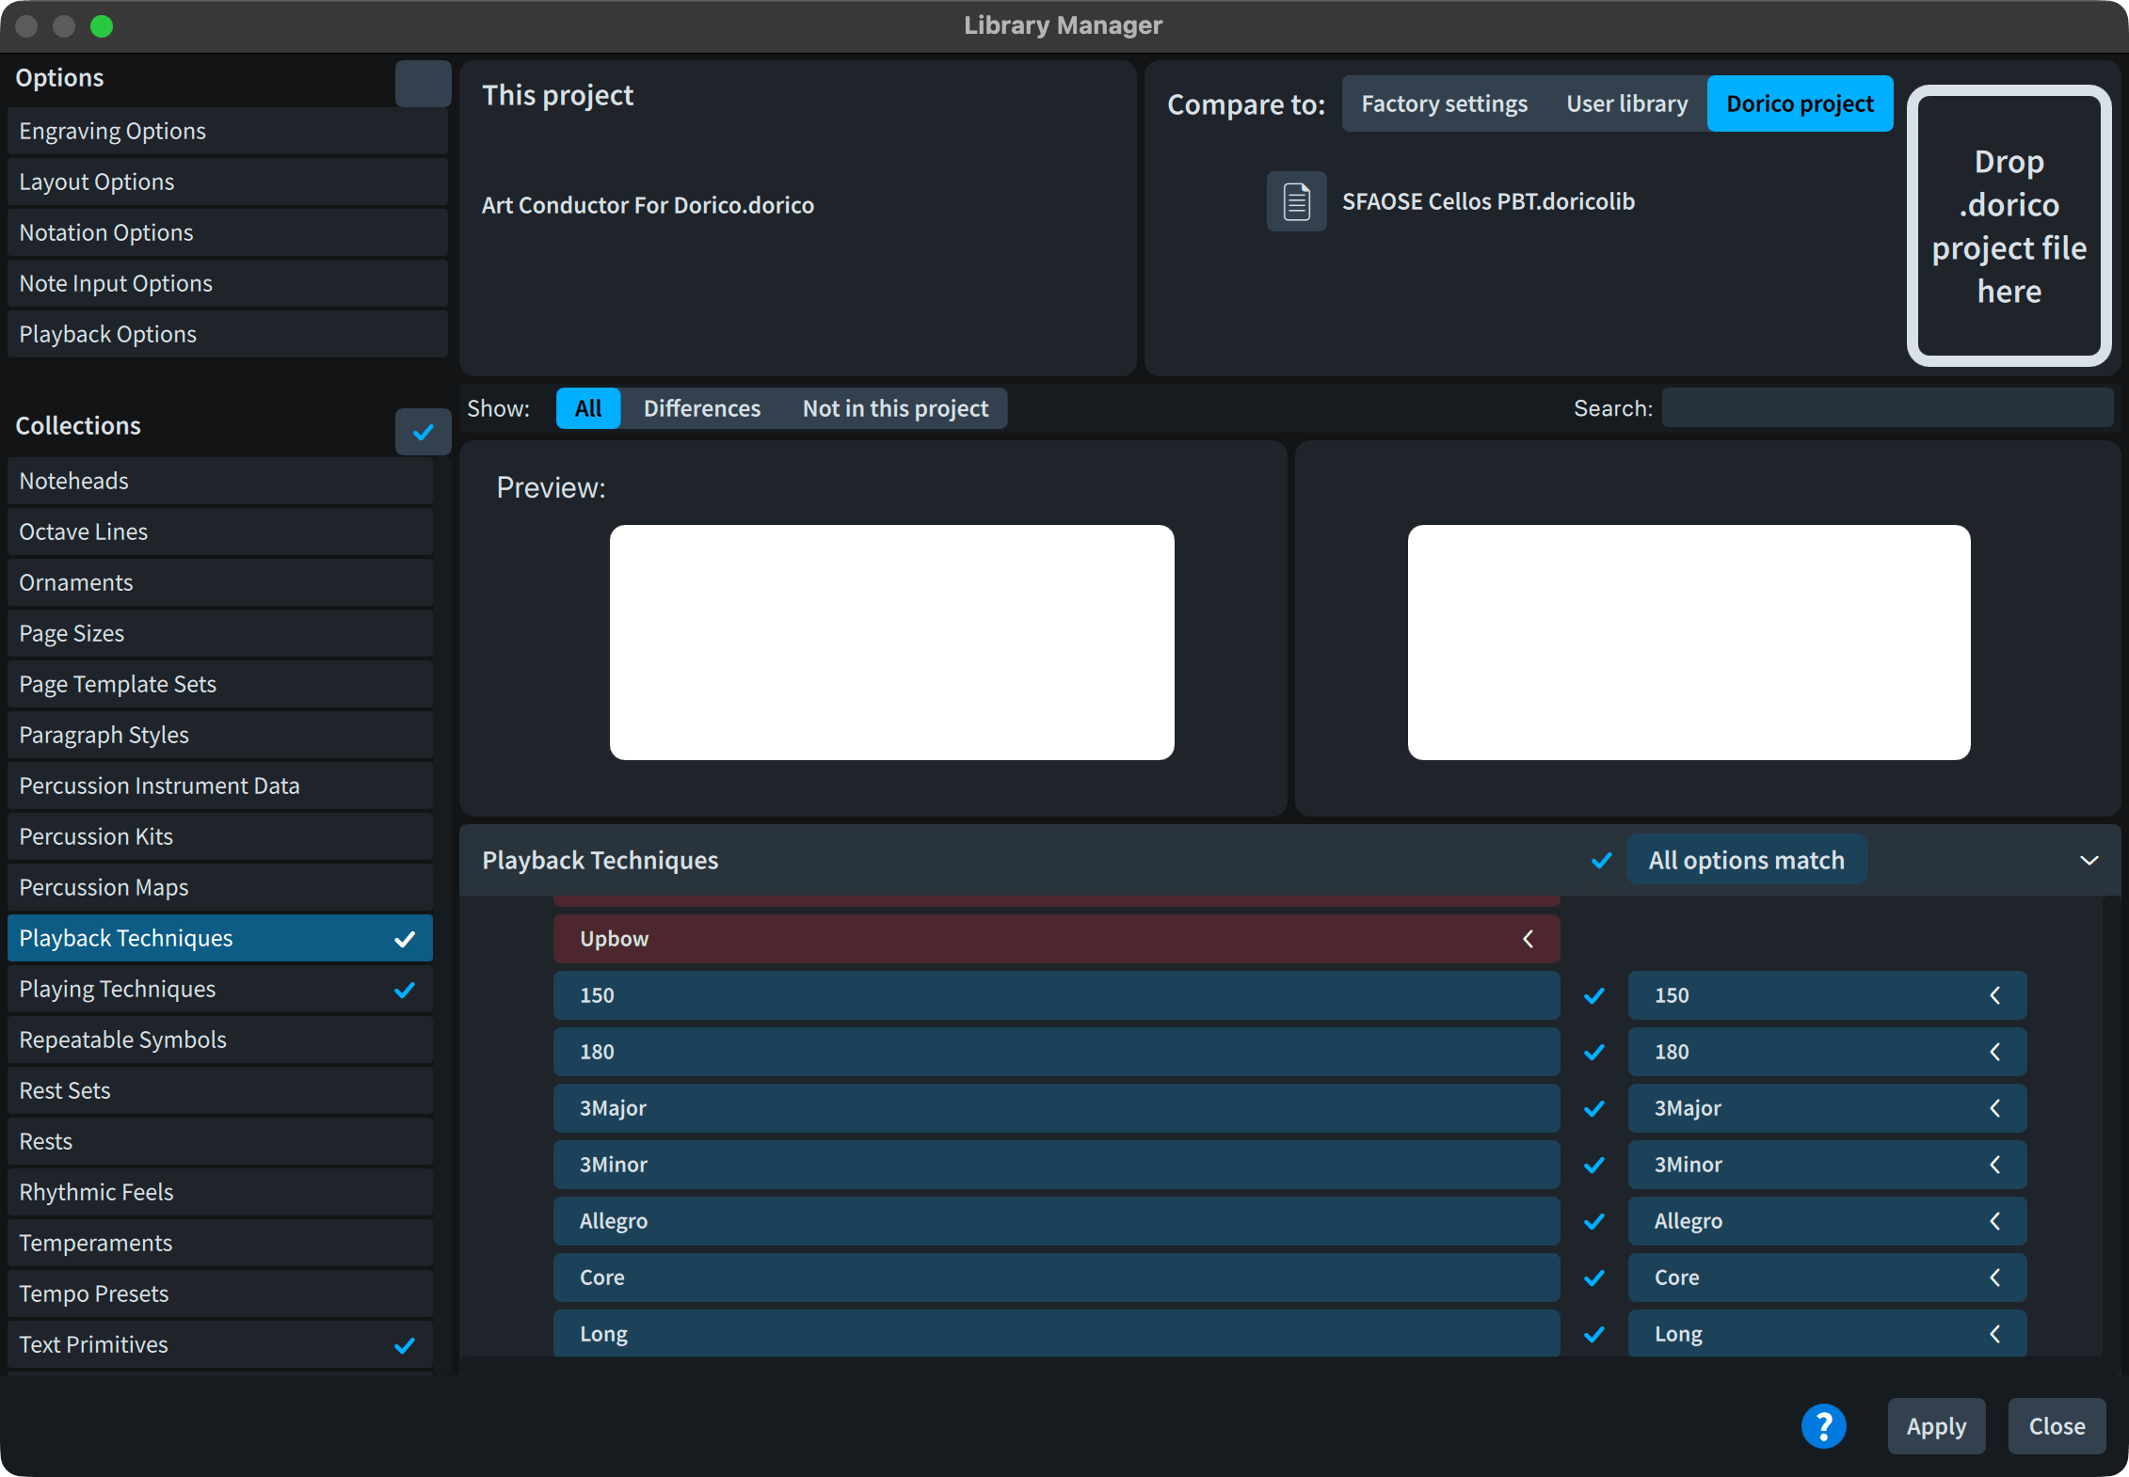Open the blue help question mark icon

1823,1426
